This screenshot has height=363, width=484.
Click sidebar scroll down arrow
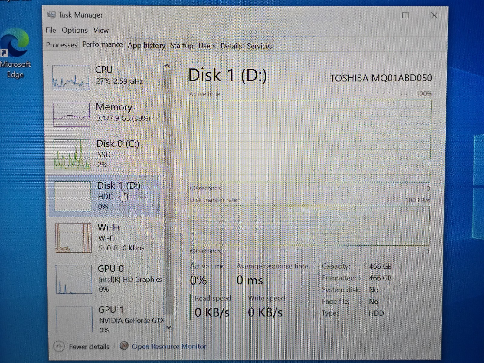pyautogui.click(x=169, y=327)
